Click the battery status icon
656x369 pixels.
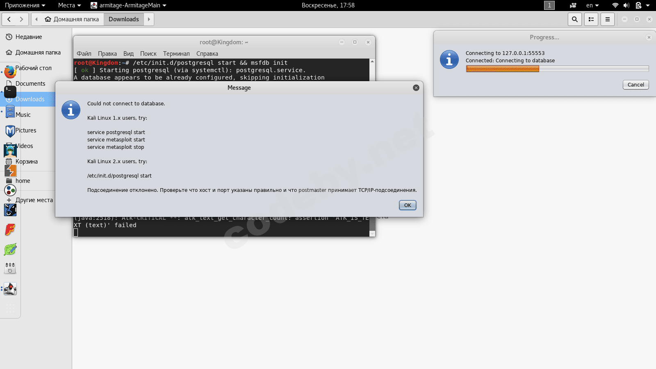(x=638, y=5)
